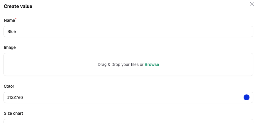Image resolution: width=258 pixels, height=123 pixels.
Task: Click the Name input field
Action: click(x=128, y=31)
